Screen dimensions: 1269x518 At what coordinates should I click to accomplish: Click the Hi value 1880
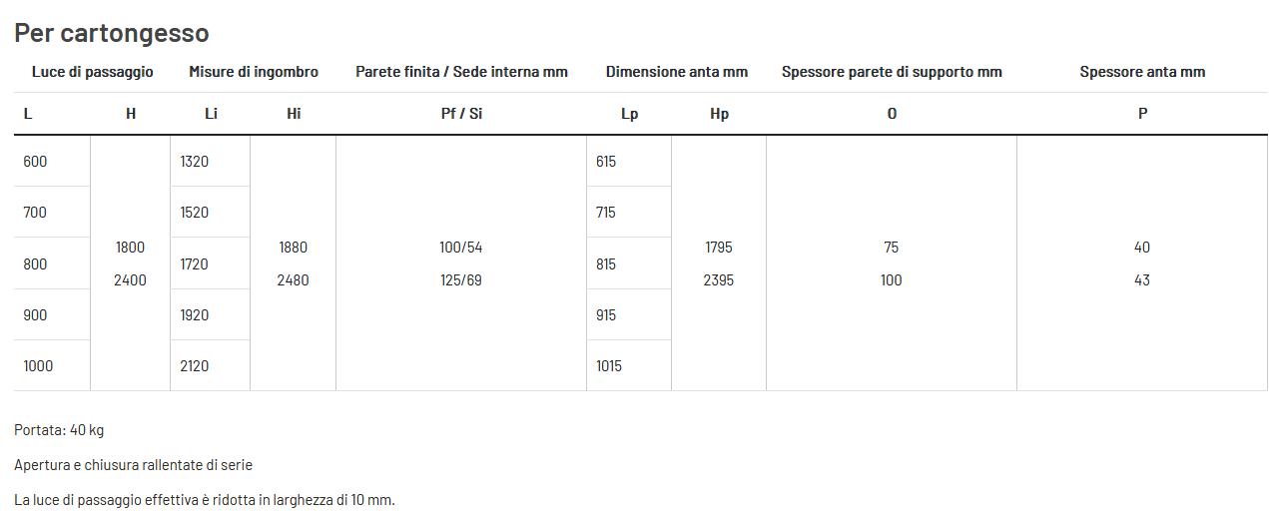tap(294, 248)
